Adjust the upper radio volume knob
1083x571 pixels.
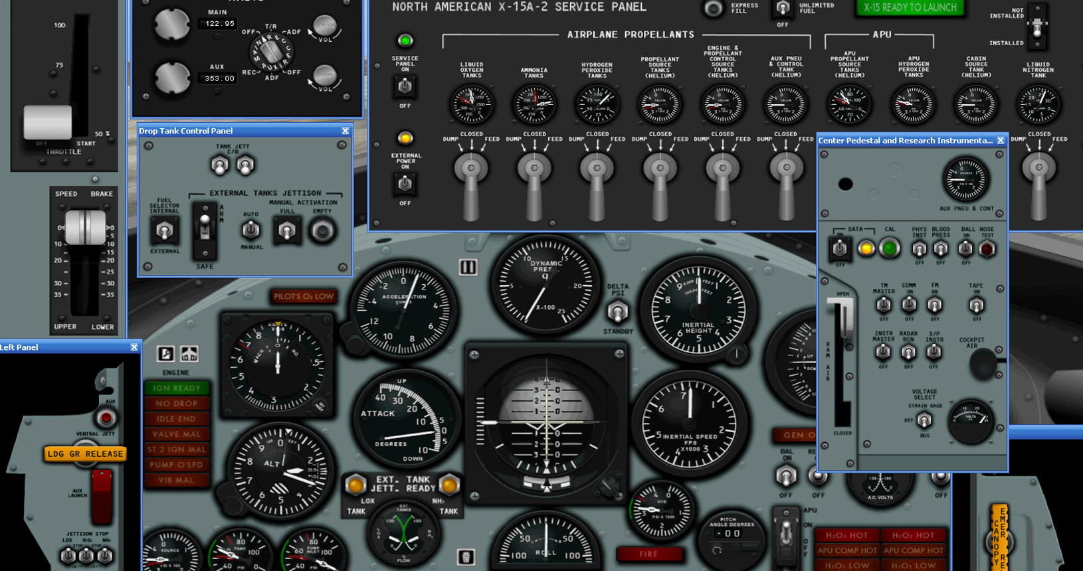coord(324,26)
